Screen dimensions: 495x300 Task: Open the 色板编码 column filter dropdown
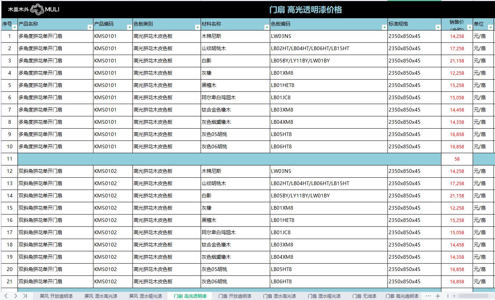pyautogui.click(x=384, y=28)
